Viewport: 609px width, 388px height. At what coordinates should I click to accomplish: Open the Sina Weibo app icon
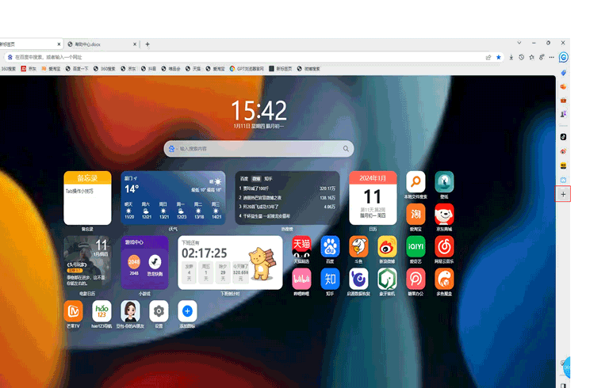[x=387, y=246]
